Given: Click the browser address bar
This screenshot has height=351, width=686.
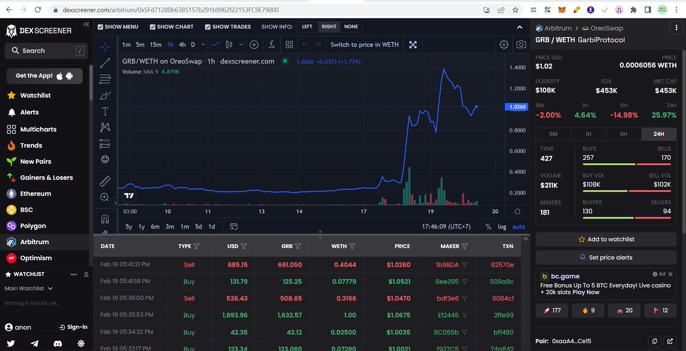Looking at the screenshot, I should (x=263, y=10).
